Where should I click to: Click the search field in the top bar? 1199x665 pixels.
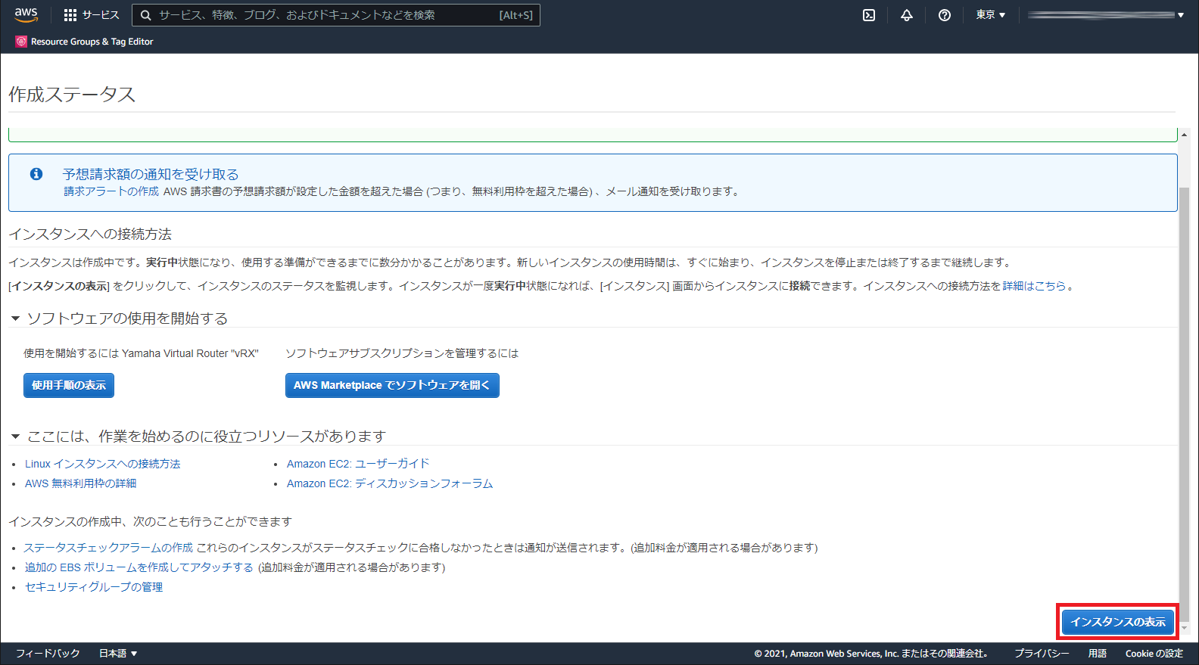(x=325, y=15)
